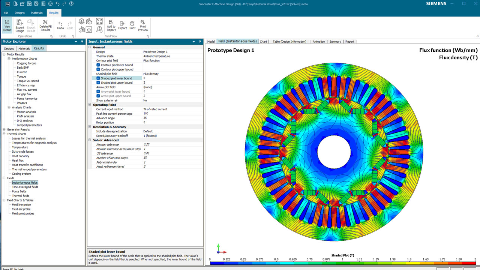
Task: Click the Run solve icon in quick access toolbar
Action: [50, 3]
